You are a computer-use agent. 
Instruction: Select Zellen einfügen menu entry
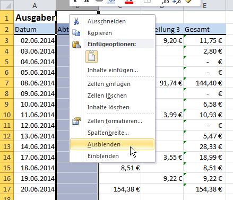pos(112,84)
